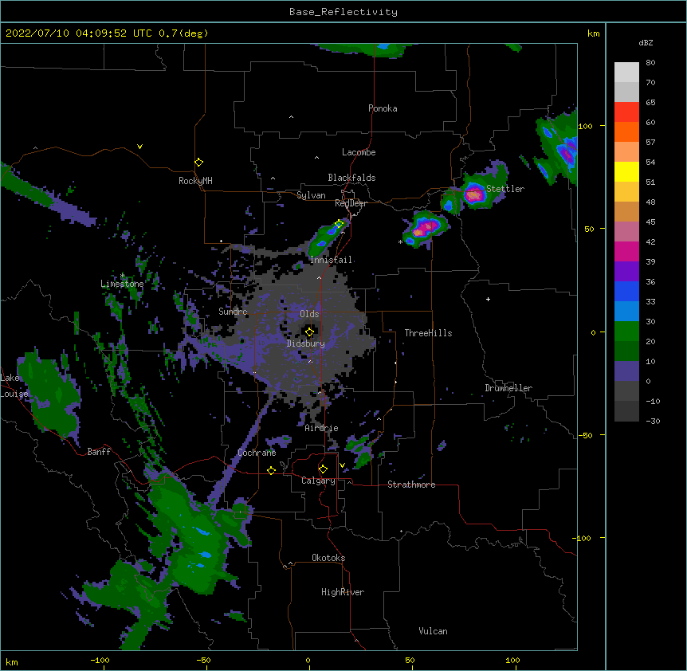687x671 pixels.
Task: Click the asterisk marker above Limestone
Action: coord(122,276)
